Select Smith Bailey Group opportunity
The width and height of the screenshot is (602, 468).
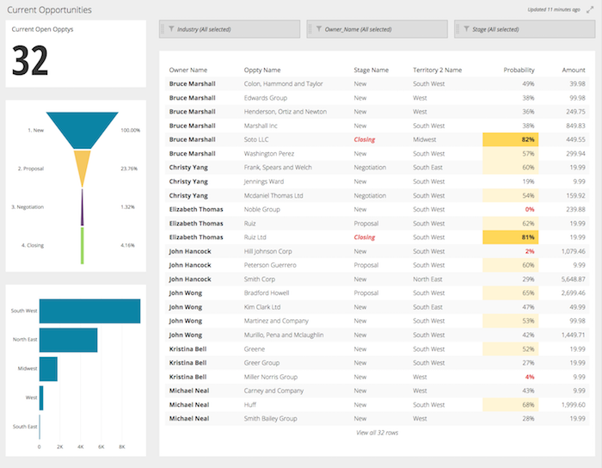[x=270, y=418]
